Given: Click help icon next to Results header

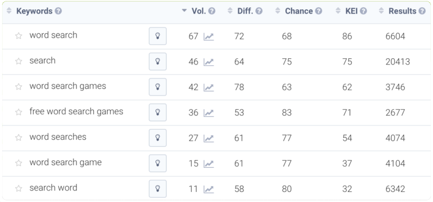Looking at the screenshot, I should [x=422, y=11].
